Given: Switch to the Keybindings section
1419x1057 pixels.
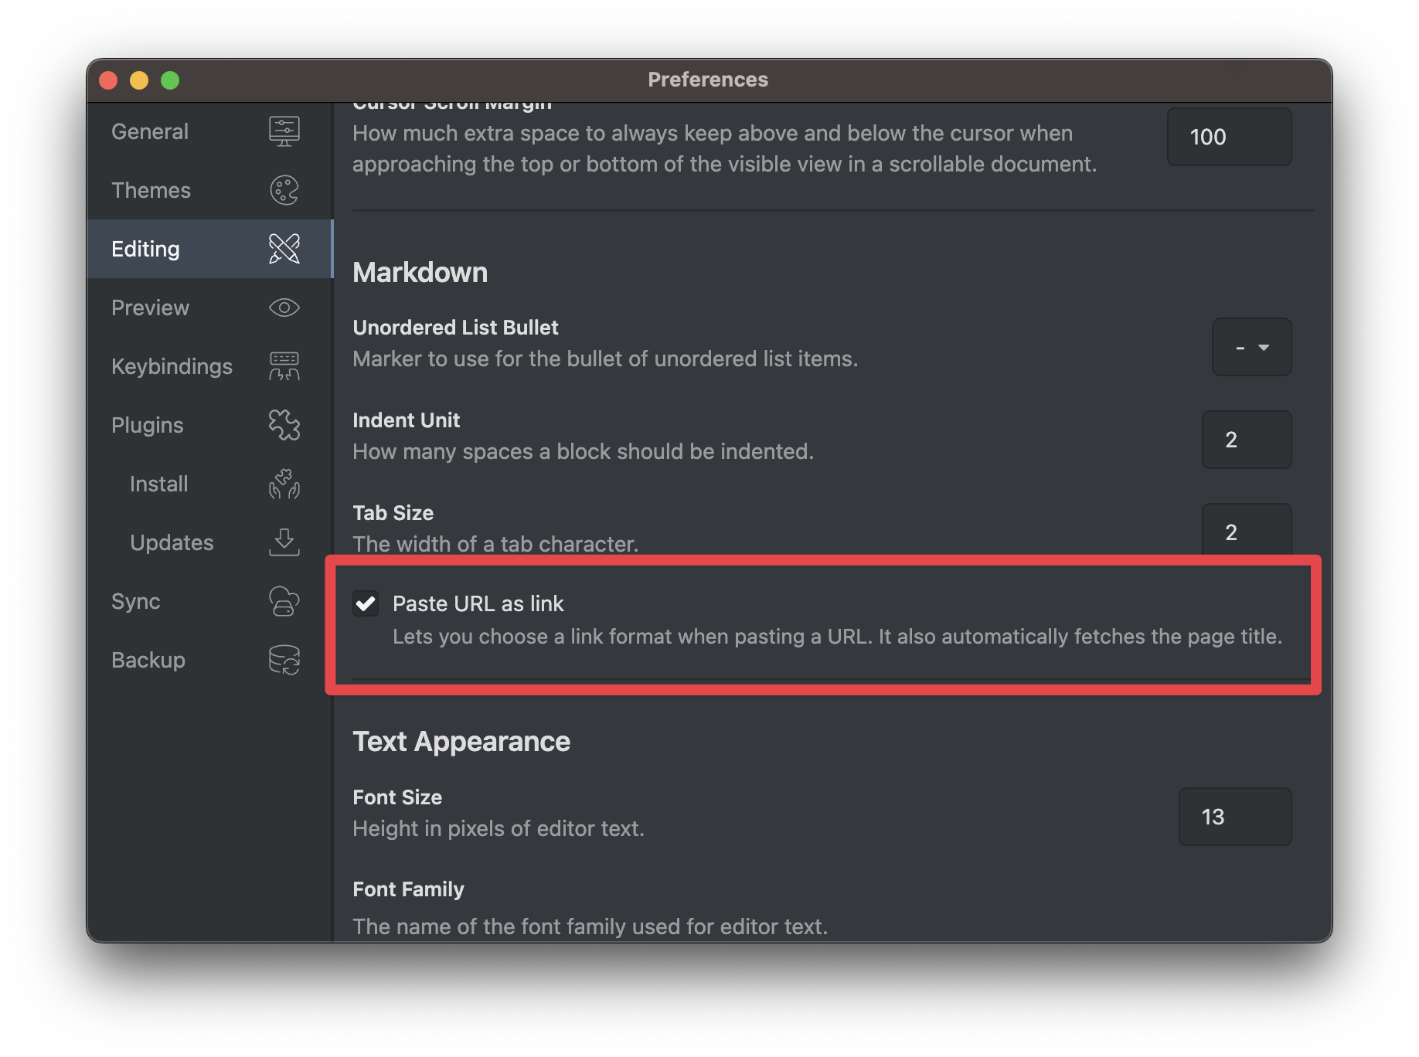Looking at the screenshot, I should [172, 366].
